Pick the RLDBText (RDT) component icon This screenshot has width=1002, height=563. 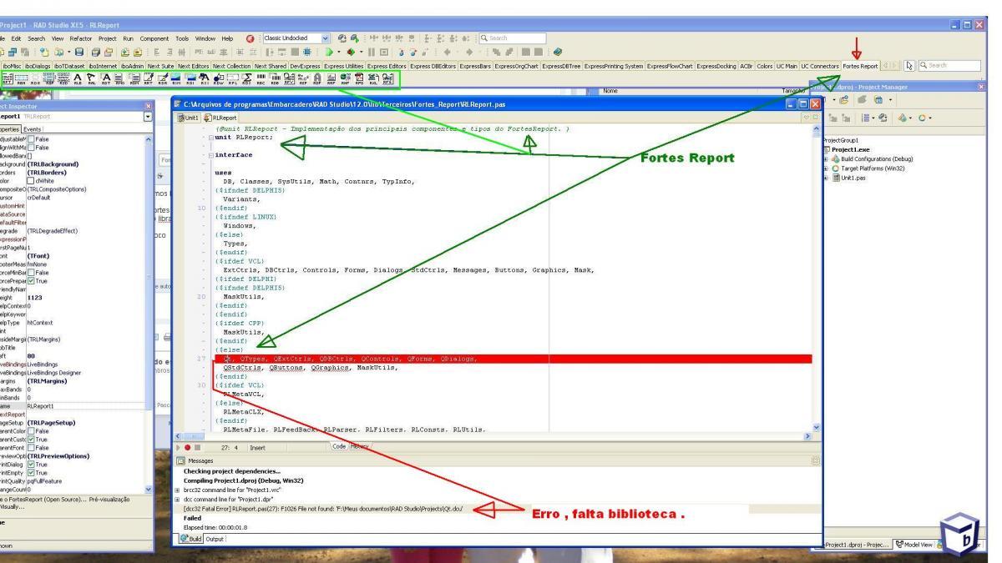click(x=105, y=78)
